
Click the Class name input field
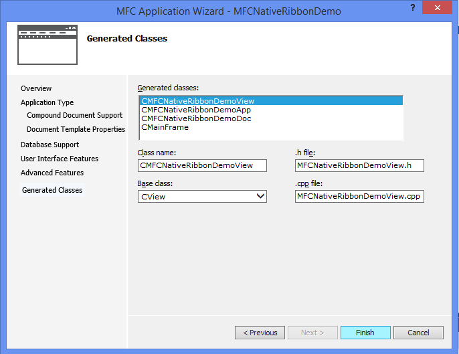click(202, 165)
